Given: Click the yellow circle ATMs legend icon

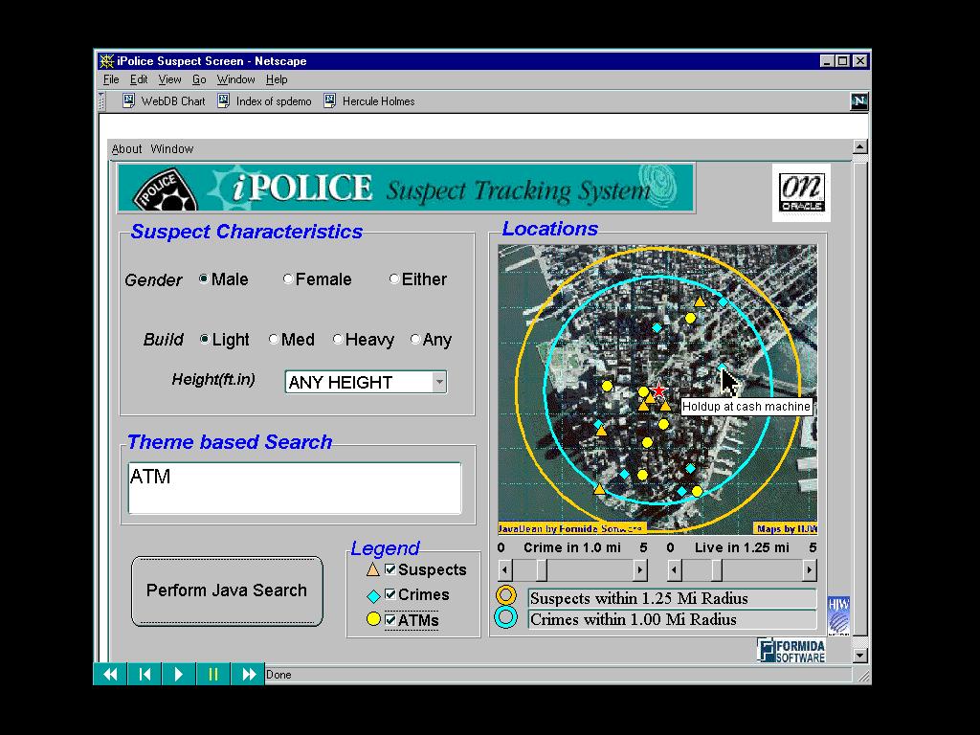Looking at the screenshot, I should pyautogui.click(x=373, y=619).
